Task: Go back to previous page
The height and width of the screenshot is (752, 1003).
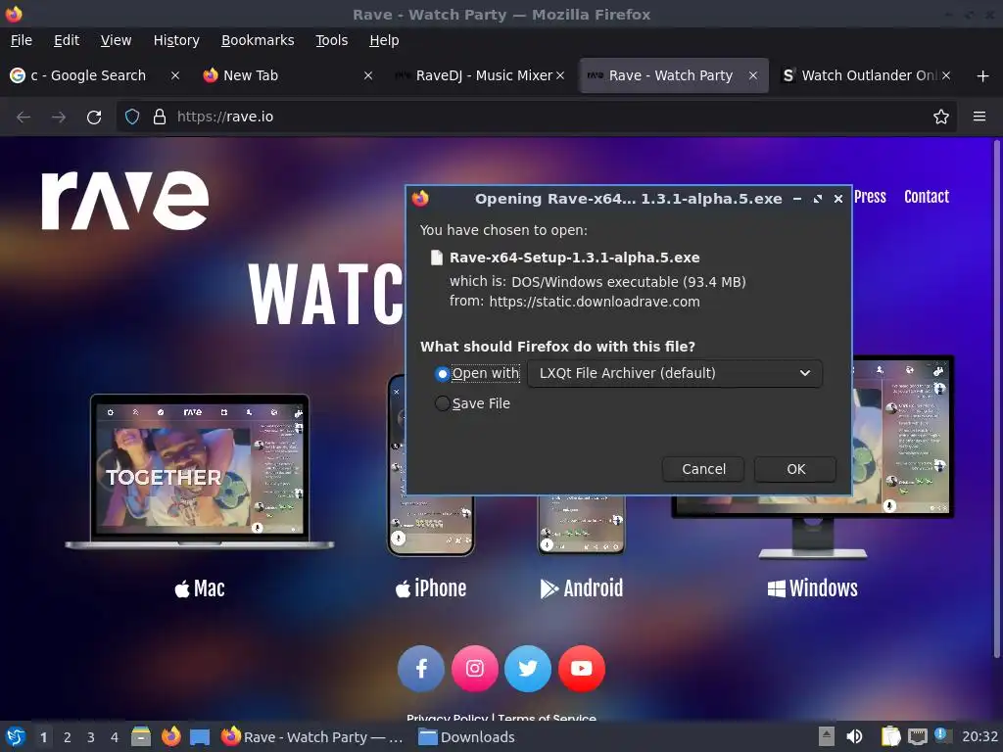Action: [x=24, y=117]
